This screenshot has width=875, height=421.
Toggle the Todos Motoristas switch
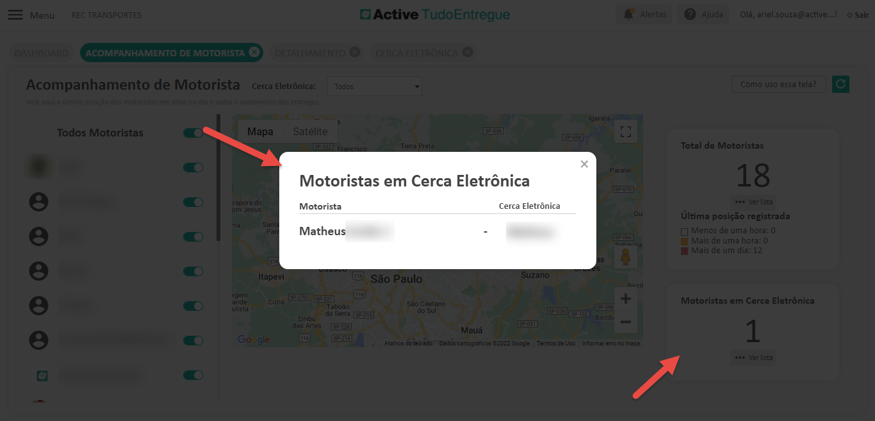pyautogui.click(x=193, y=133)
